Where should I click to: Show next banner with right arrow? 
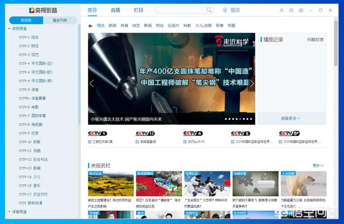[252, 83]
